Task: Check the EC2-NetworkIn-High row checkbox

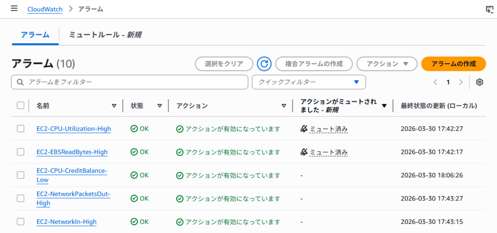Action: (x=20, y=221)
